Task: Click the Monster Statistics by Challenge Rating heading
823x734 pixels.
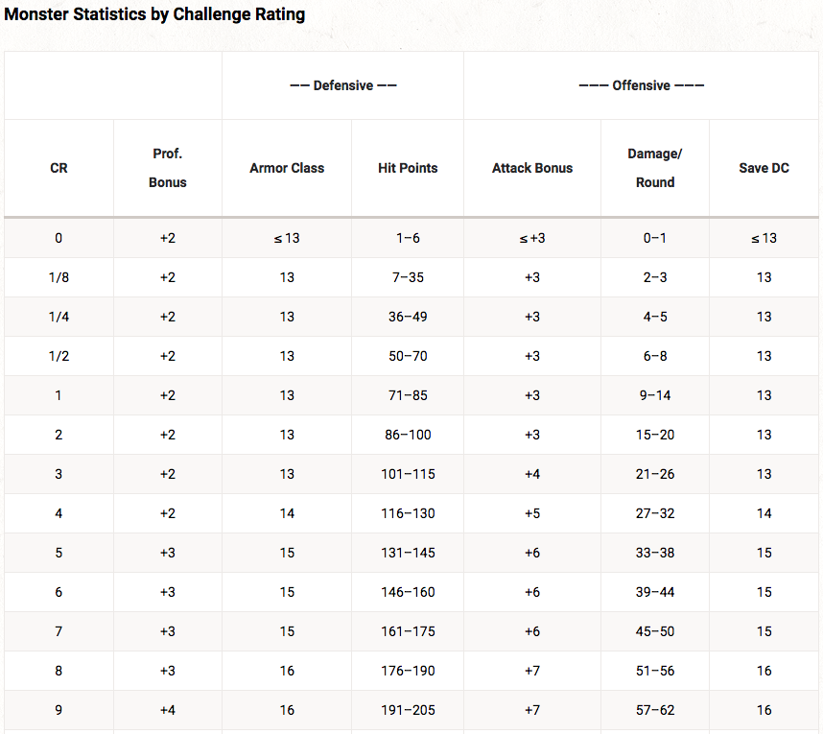Action: pos(154,14)
